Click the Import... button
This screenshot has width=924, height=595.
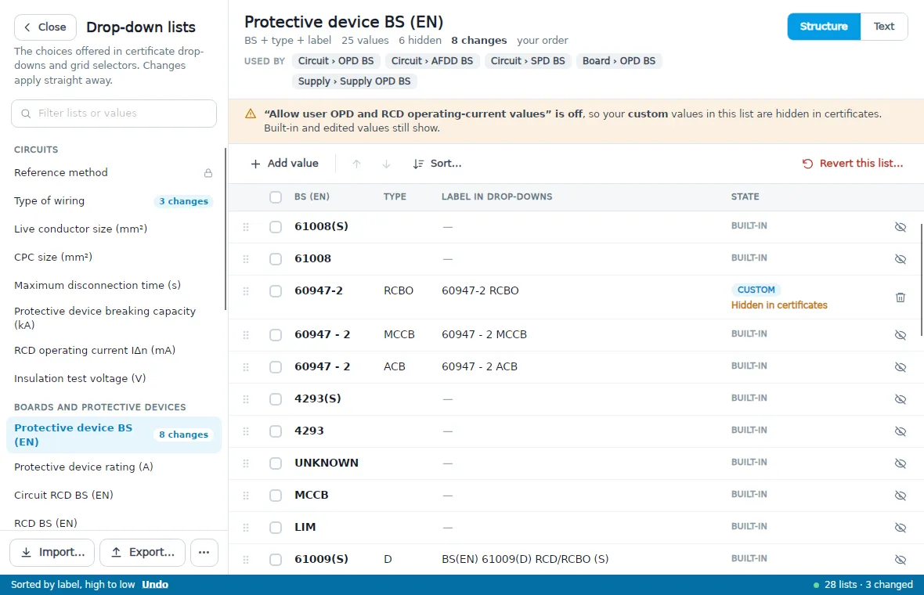click(52, 552)
